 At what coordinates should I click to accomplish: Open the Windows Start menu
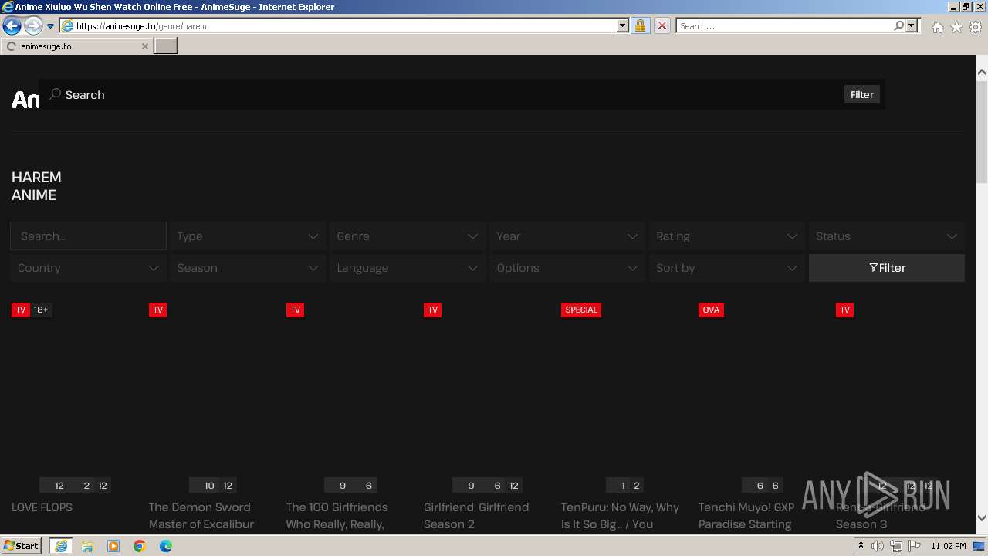21,546
